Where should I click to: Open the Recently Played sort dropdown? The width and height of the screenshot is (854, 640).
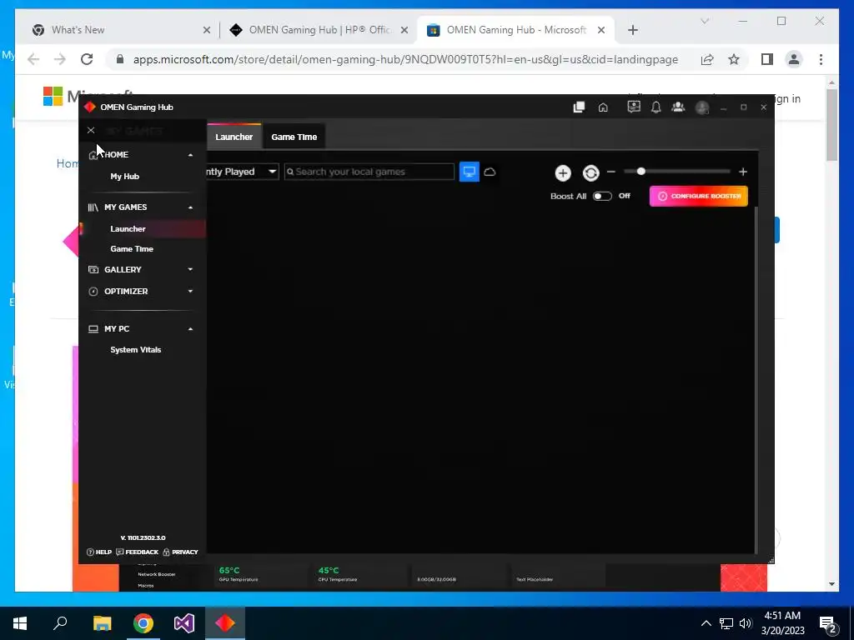tap(243, 172)
